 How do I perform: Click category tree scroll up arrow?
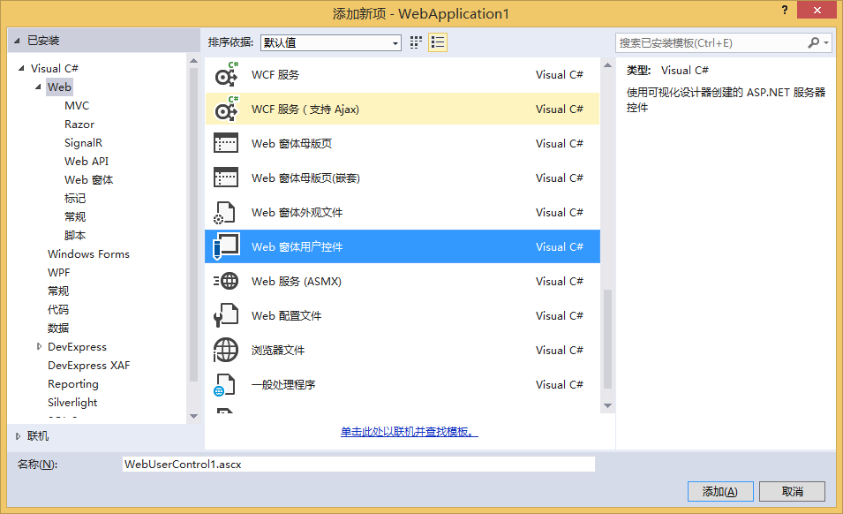(193, 61)
